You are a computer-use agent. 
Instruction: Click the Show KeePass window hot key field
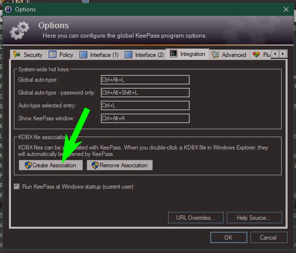coord(145,118)
